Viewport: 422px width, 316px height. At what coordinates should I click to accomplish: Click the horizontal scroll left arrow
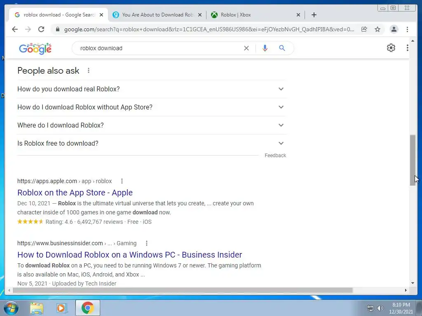(9, 290)
